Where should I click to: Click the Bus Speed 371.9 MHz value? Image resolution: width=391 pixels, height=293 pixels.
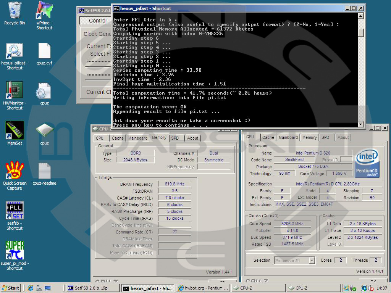[x=292, y=237]
